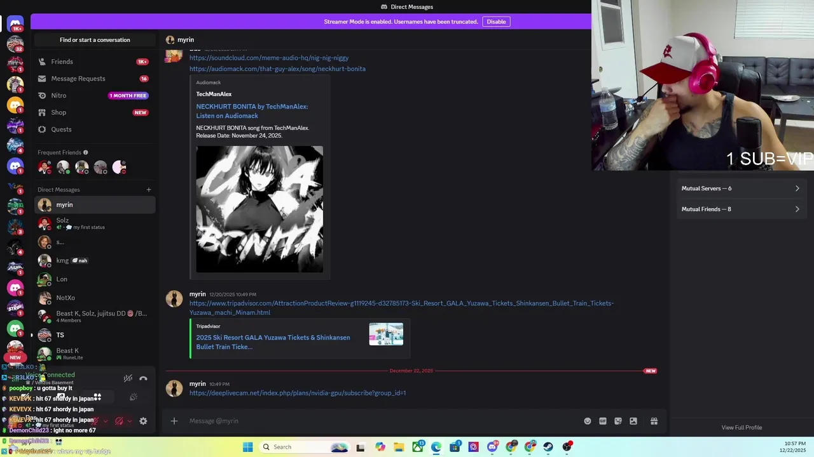
Task: Expand Mutual Servers — 6
Action: click(740, 189)
